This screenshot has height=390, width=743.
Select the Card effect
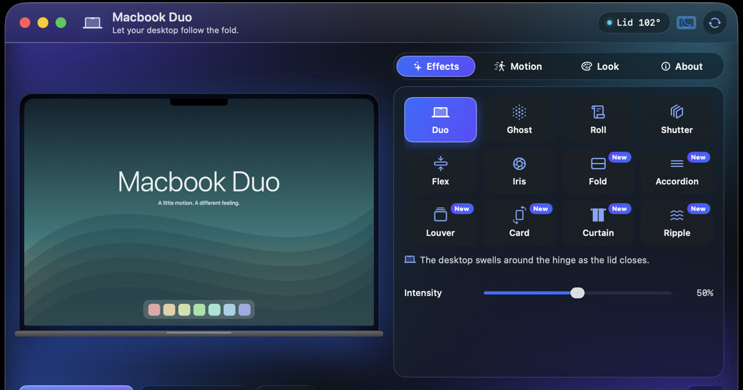(x=519, y=222)
